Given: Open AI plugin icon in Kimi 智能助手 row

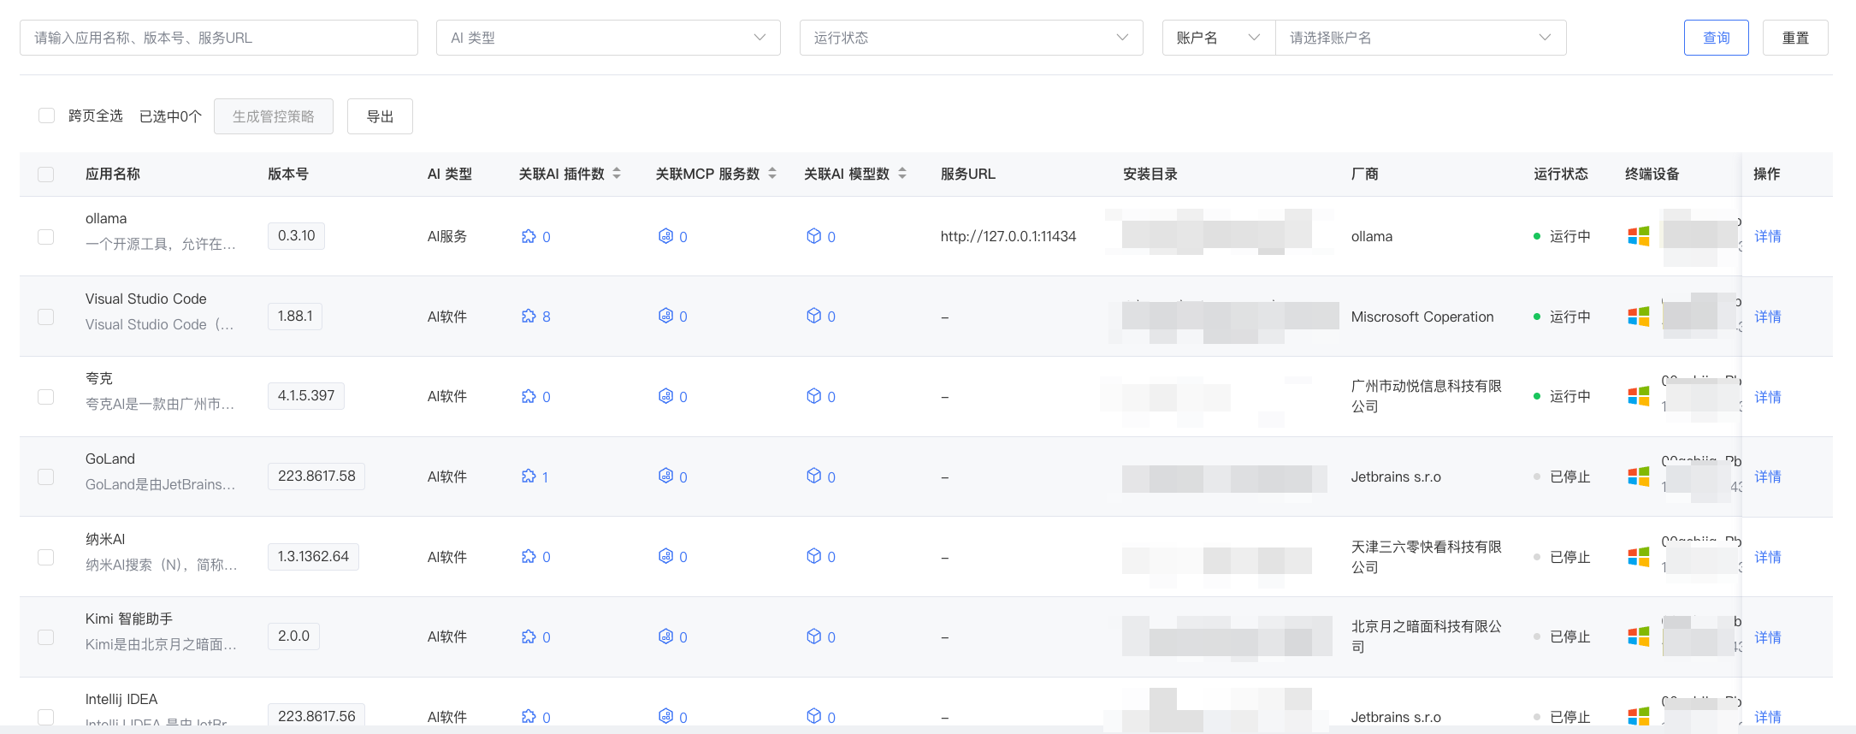Looking at the screenshot, I should pos(529,636).
